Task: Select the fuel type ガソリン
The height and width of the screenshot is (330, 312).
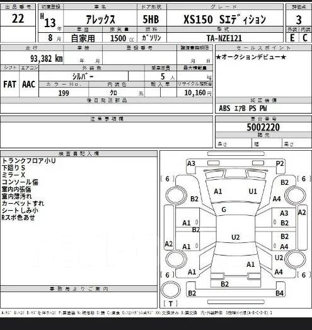Action: 151,38
